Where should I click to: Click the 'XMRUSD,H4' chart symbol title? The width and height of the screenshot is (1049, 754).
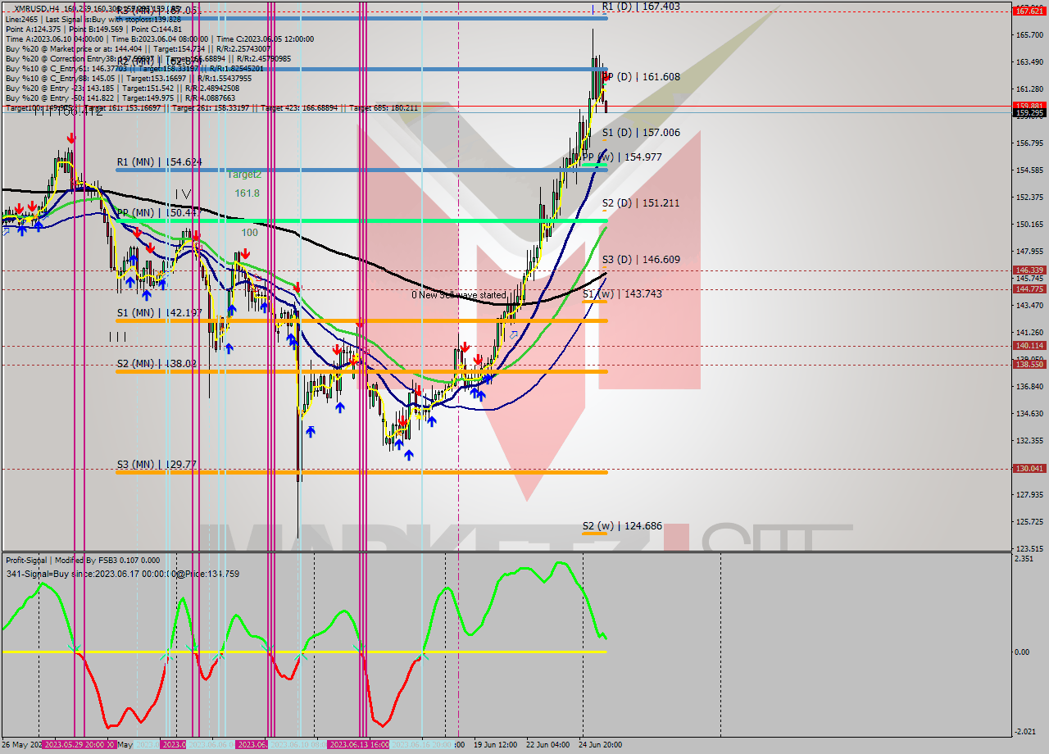tap(35, 10)
